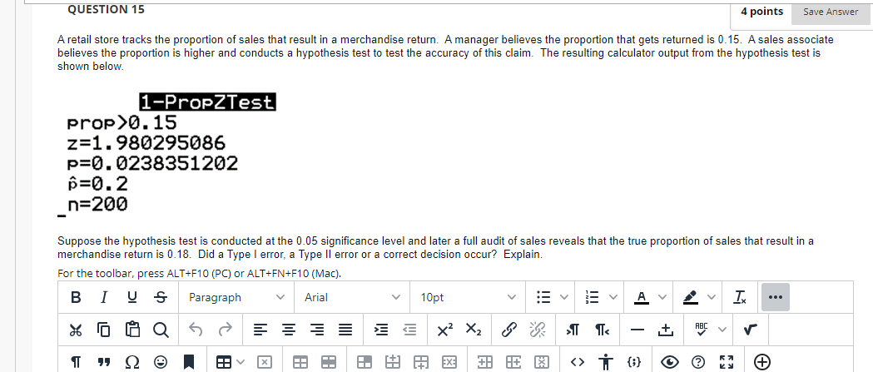873x372 pixels.
Task: Open the text color picker arrow
Action: (662, 297)
